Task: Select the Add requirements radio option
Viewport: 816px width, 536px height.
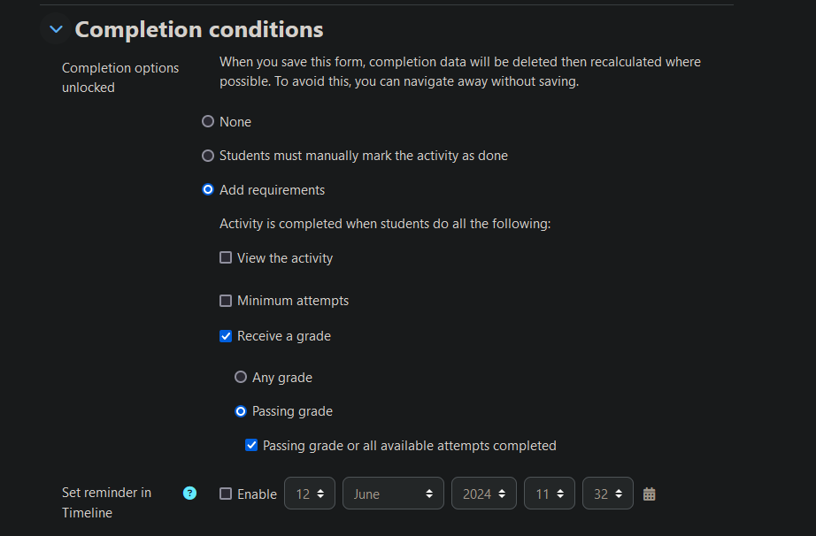Action: tap(208, 190)
